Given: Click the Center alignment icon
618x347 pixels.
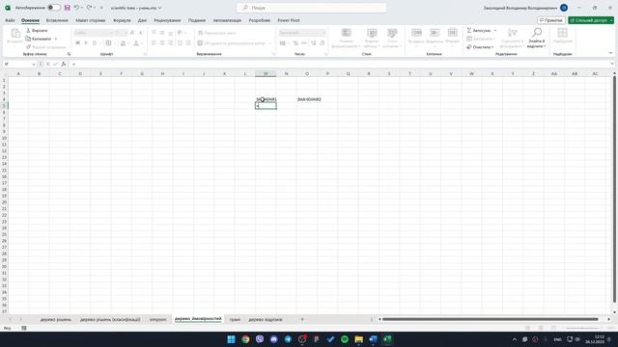Looking at the screenshot, I should point(162,42).
